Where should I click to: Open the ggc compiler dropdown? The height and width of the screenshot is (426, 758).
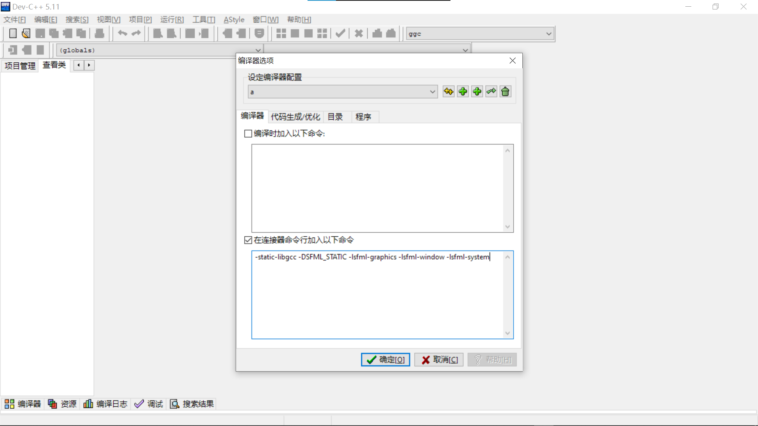(x=548, y=34)
